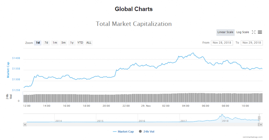Select the 7d zoom range
The image size is (269, 140).
(x=46, y=43)
